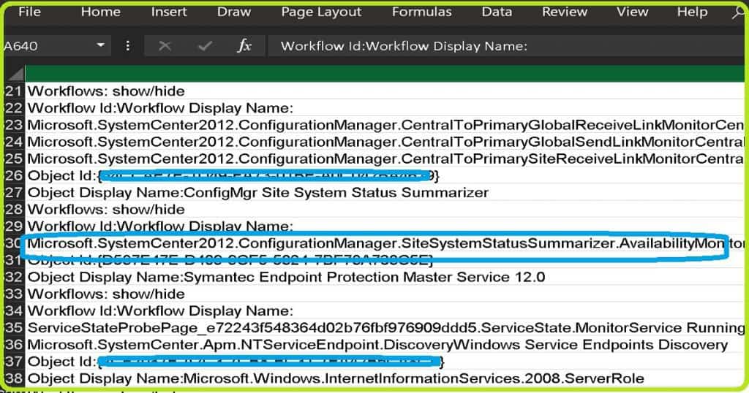
Task: Open Insert Function fx button
Action: tap(244, 46)
